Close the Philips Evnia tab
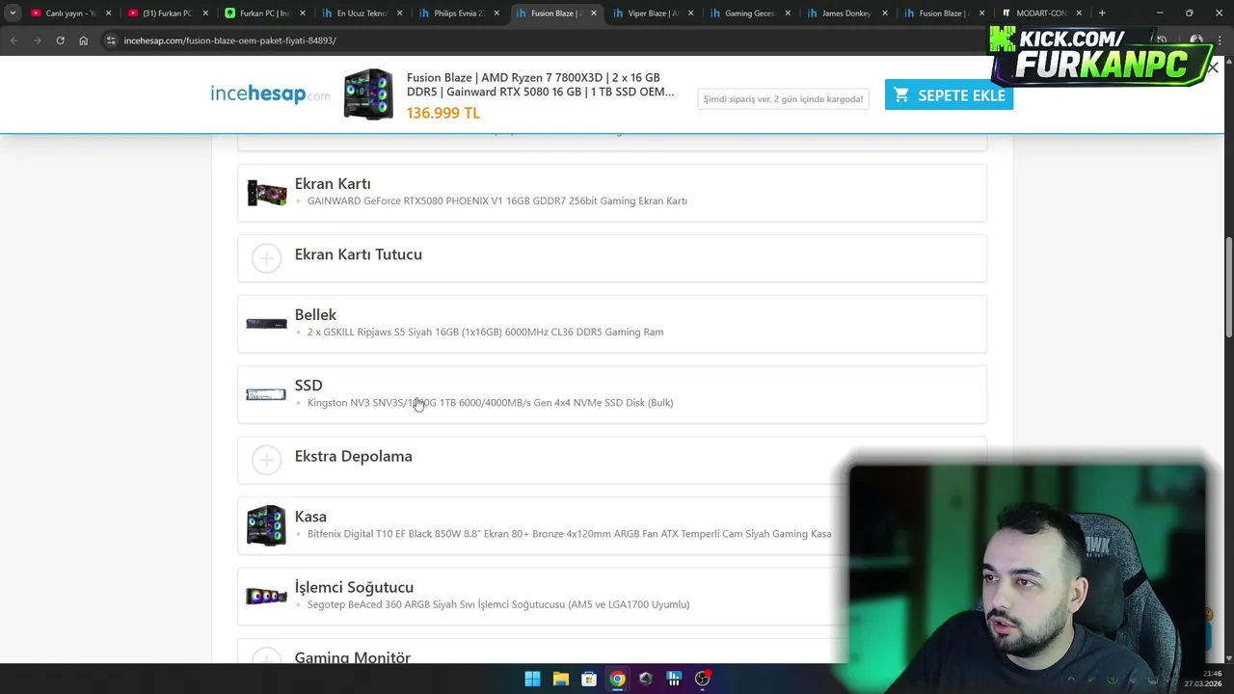Screen dimensions: 1234x694 pos(496,13)
